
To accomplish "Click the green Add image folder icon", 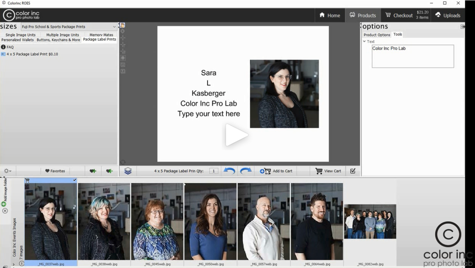I will pyautogui.click(x=4, y=204).
